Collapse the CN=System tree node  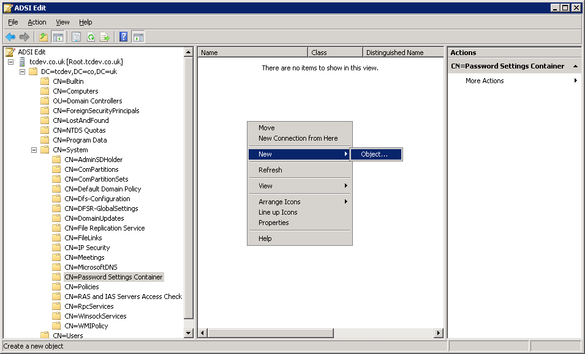tap(34, 150)
